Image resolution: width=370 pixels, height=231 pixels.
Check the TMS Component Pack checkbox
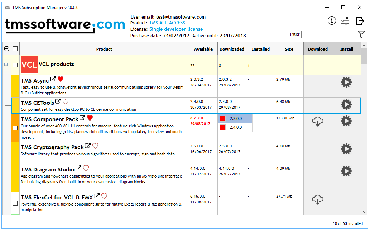(x=15, y=128)
